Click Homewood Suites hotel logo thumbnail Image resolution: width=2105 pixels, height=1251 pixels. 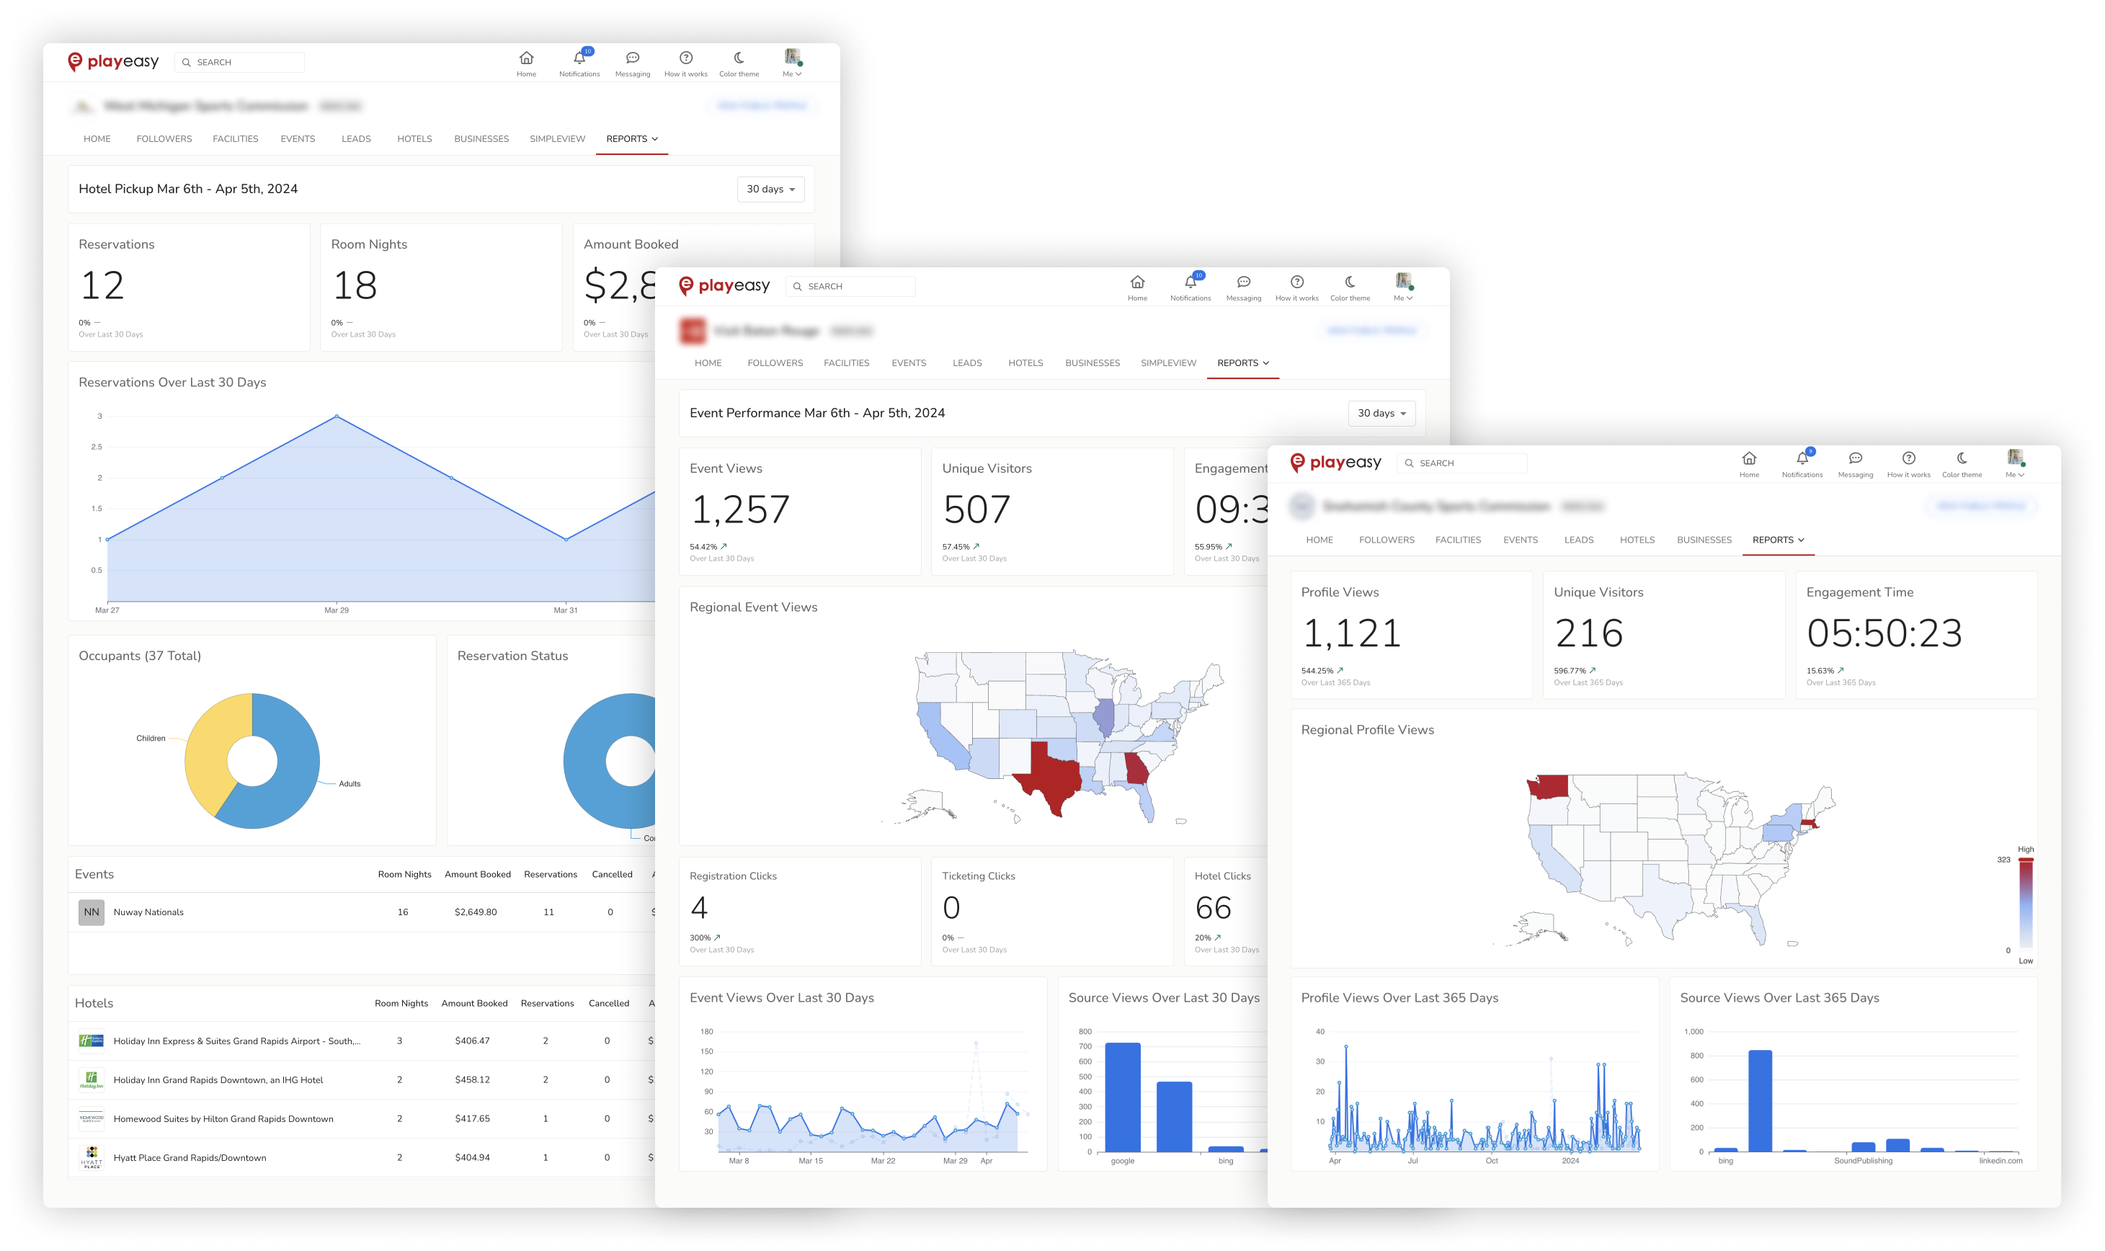91,1118
